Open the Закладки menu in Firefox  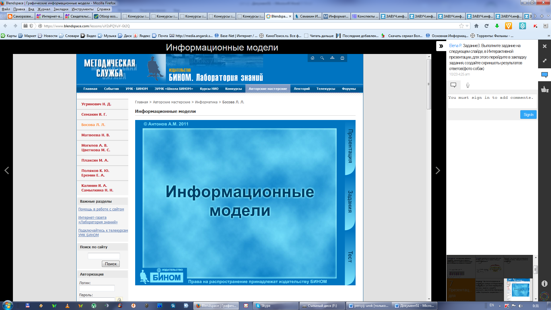tap(61, 9)
